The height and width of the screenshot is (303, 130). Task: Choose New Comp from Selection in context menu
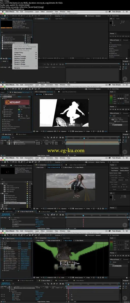click(x=23, y=49)
